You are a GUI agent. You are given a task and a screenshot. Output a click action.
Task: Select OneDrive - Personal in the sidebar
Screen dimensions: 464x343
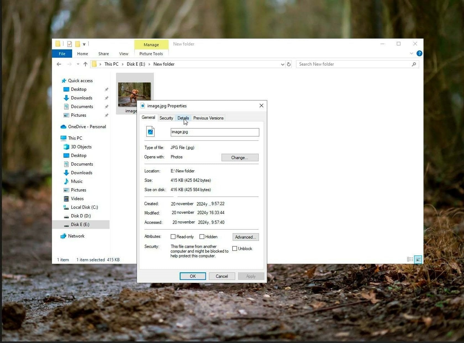coord(87,127)
